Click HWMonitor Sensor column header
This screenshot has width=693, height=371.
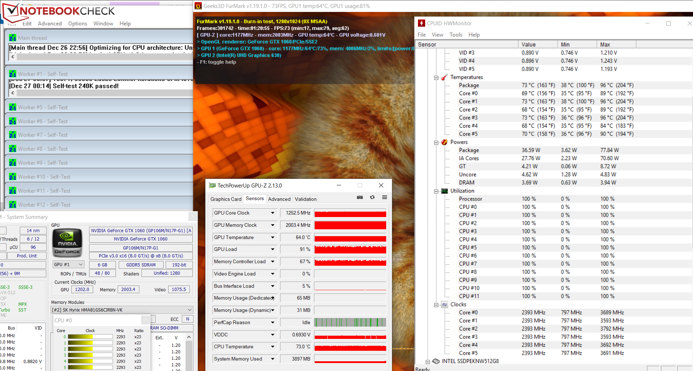point(467,44)
